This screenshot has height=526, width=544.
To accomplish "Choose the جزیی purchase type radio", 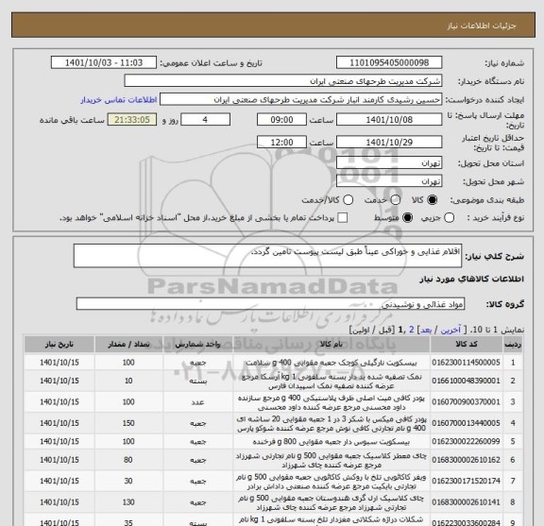I will pos(450,217).
